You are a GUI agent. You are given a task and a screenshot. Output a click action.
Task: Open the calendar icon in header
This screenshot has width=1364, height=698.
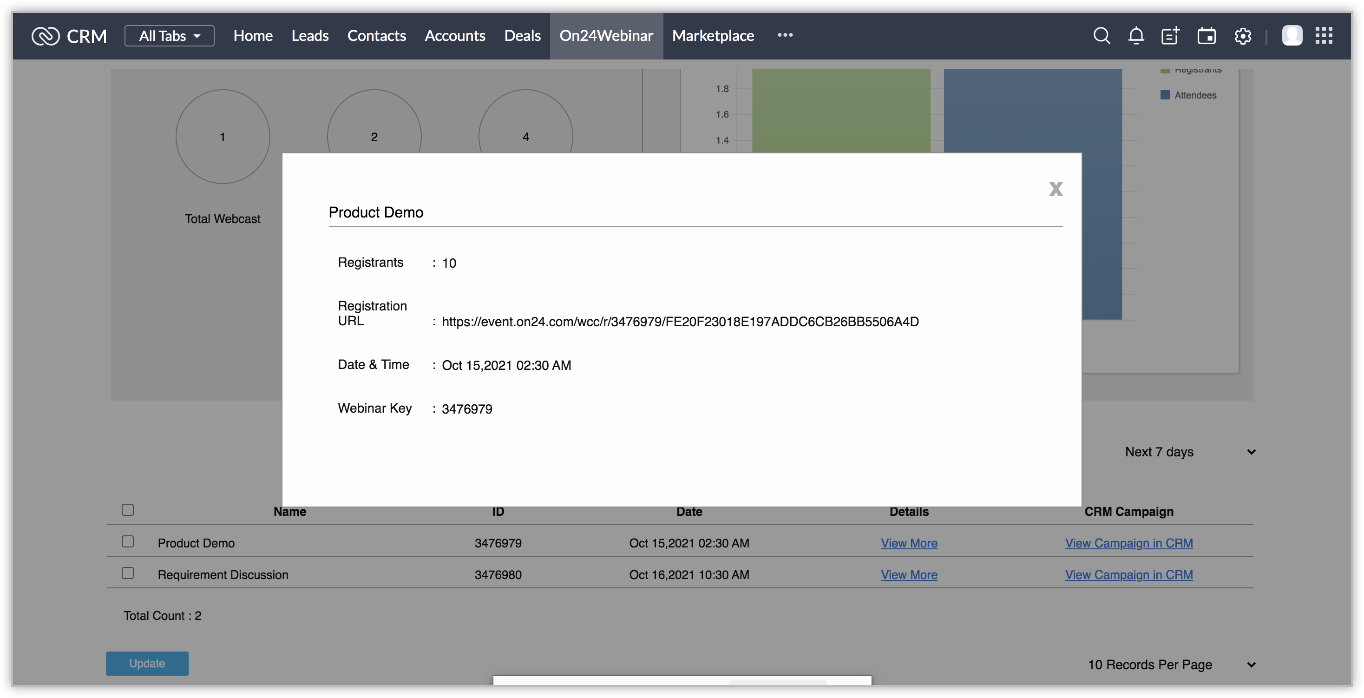pyautogui.click(x=1206, y=36)
